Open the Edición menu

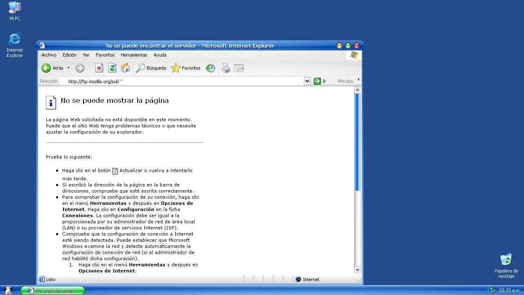tap(70, 55)
